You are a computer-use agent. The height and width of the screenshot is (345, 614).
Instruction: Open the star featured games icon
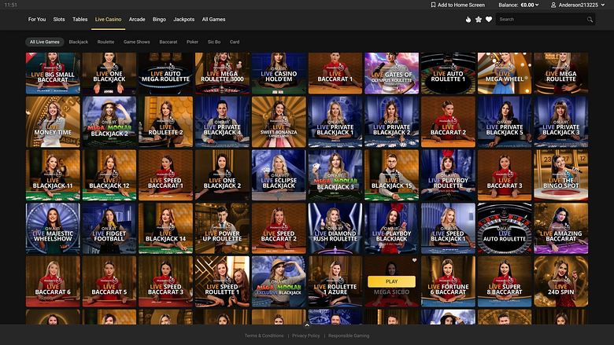point(479,19)
